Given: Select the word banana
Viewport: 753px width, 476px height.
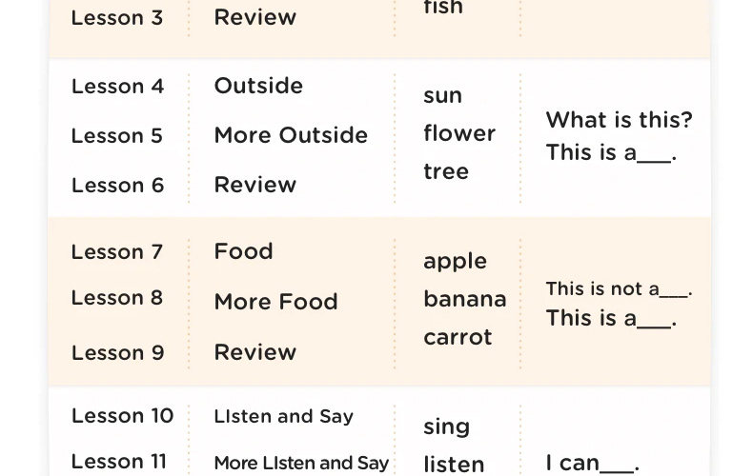Looking at the screenshot, I should click(464, 299).
